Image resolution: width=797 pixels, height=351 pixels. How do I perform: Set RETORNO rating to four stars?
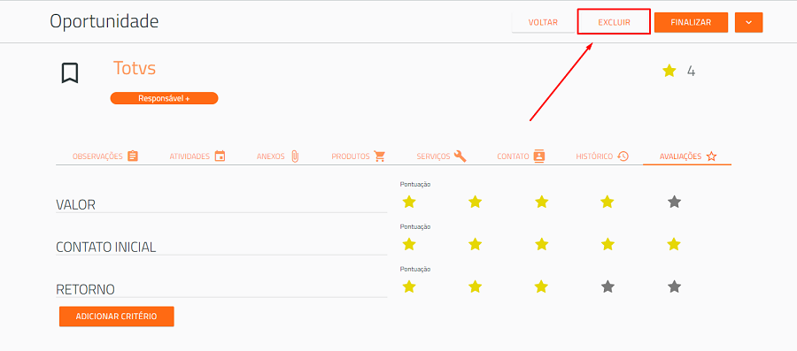[x=607, y=287]
